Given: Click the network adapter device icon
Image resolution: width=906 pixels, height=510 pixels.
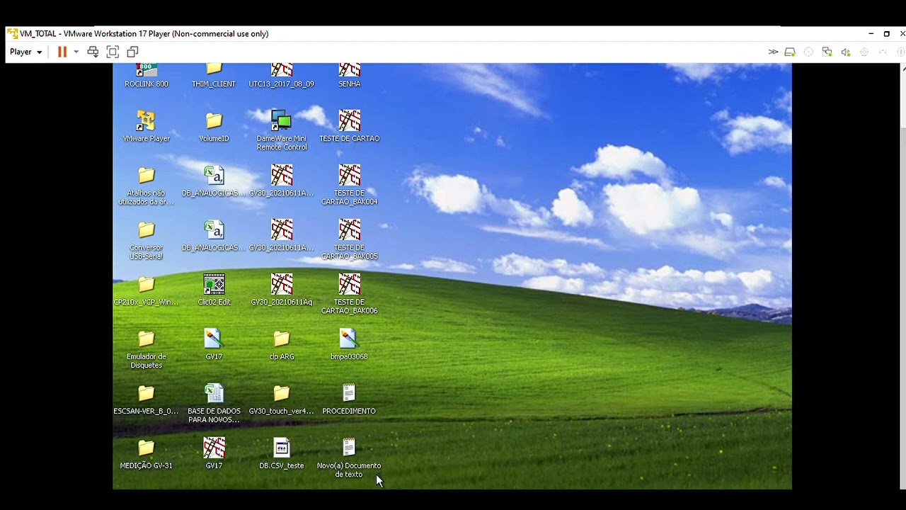Looking at the screenshot, I should coord(827,52).
